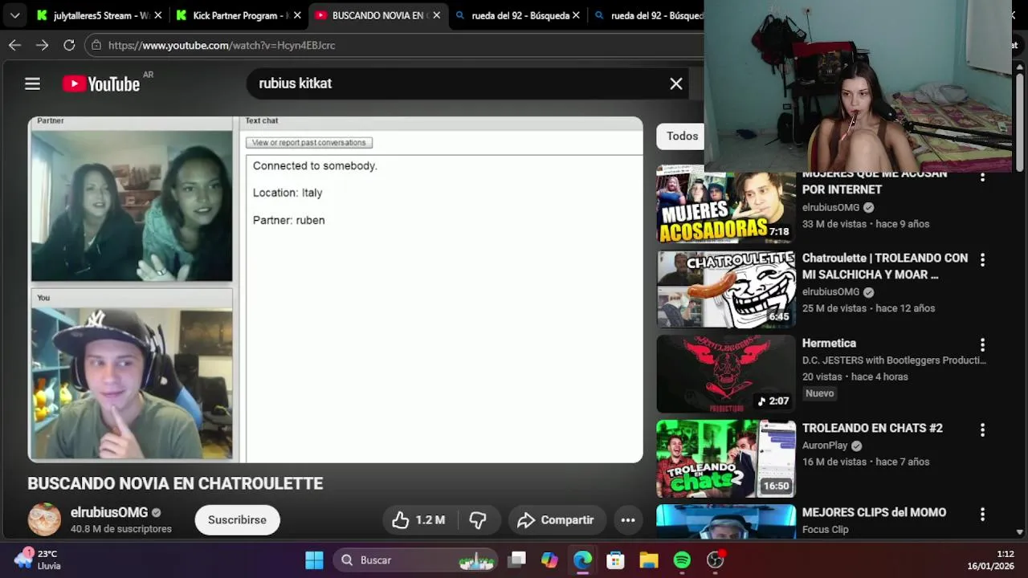
Task: Go forward with the browser forward arrow
Action: [x=42, y=45]
